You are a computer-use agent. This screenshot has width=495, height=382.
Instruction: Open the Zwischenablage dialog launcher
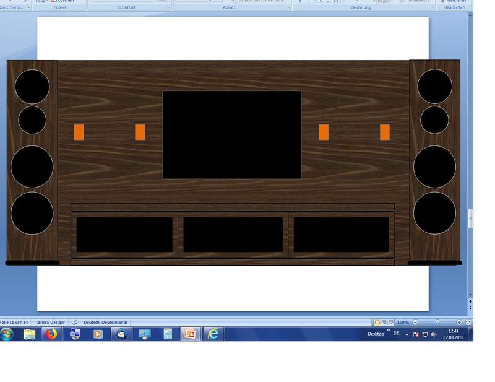28,7
